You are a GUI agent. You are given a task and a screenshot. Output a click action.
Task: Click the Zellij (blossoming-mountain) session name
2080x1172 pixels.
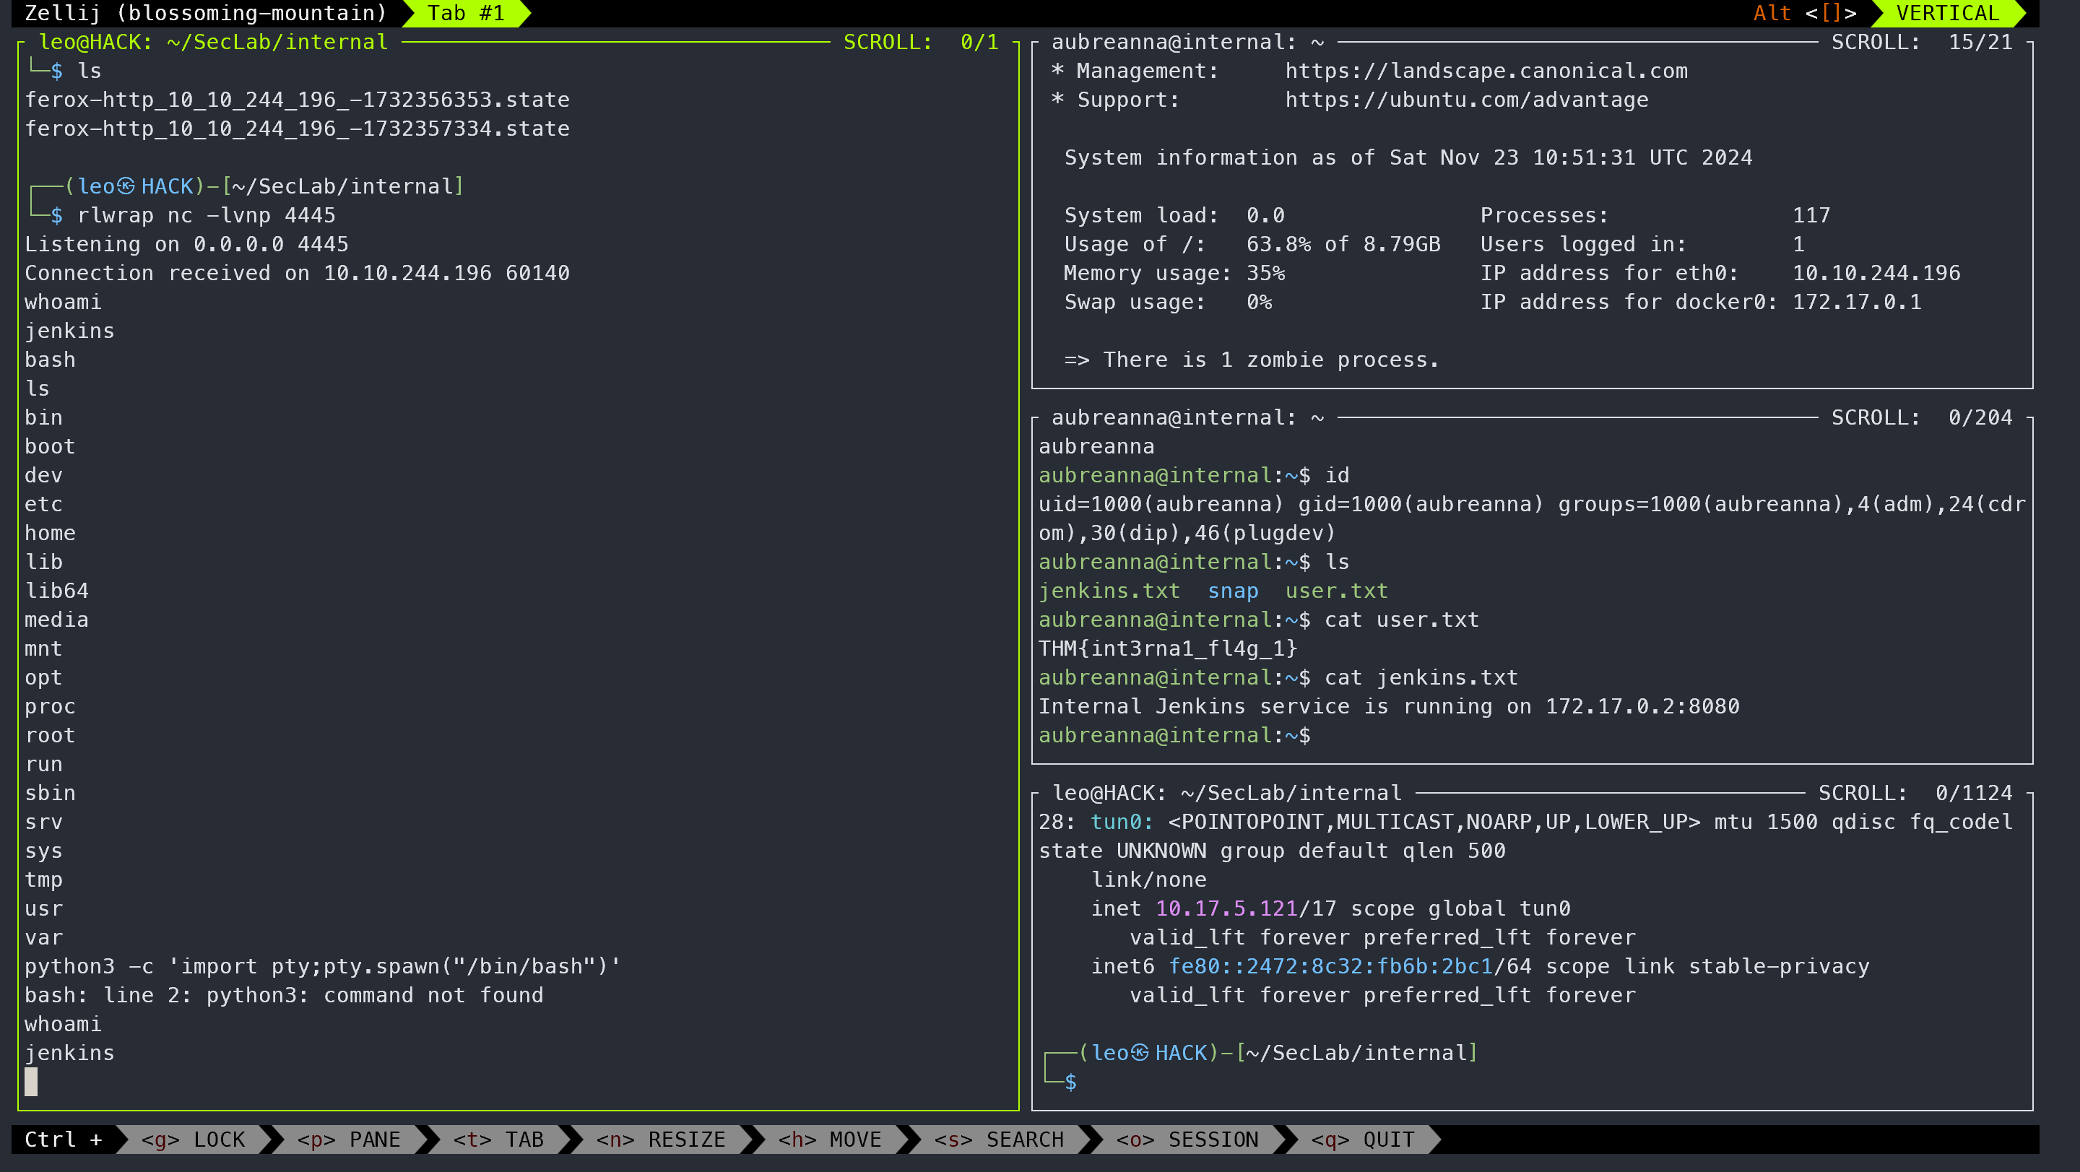[206, 13]
